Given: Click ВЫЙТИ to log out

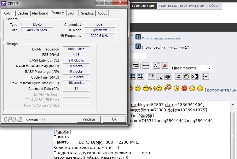Looking at the screenshot, I should [212, 6].
